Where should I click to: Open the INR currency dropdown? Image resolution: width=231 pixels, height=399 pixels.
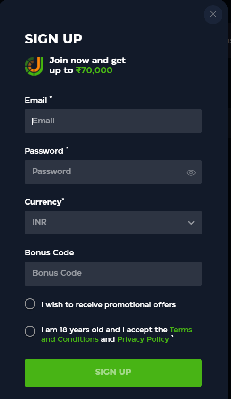pyautogui.click(x=113, y=222)
